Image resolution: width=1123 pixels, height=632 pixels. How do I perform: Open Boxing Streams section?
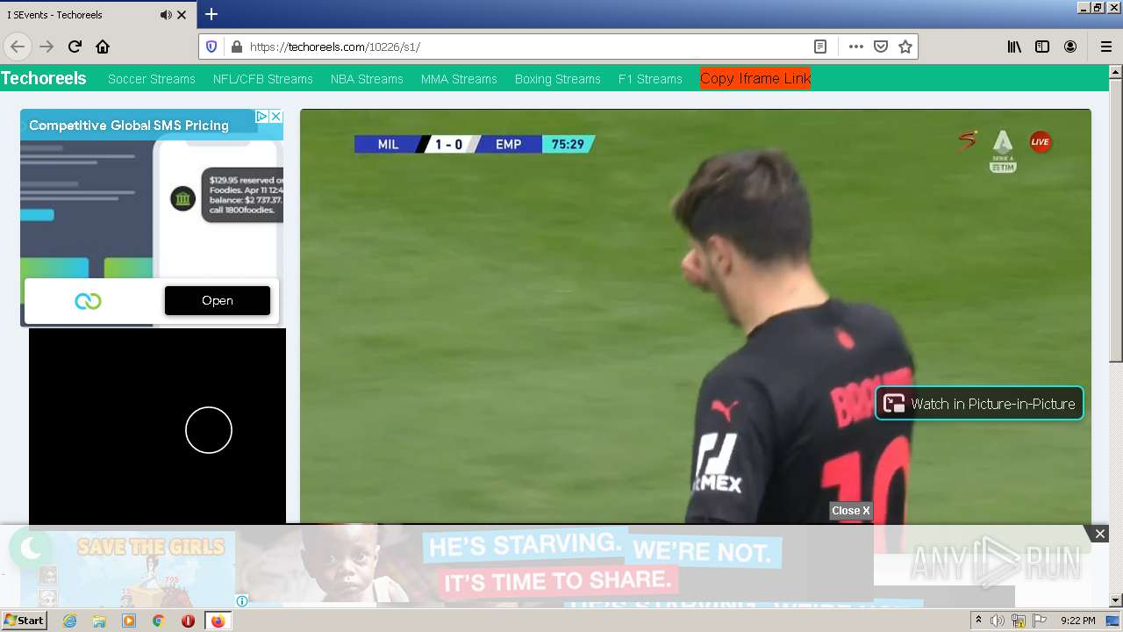click(x=558, y=79)
